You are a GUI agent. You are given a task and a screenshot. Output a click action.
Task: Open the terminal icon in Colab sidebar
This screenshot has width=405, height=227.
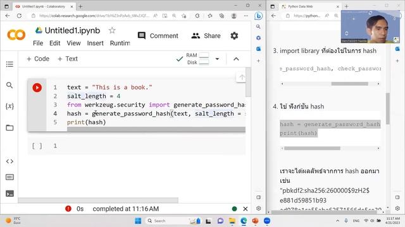click(x=9, y=194)
